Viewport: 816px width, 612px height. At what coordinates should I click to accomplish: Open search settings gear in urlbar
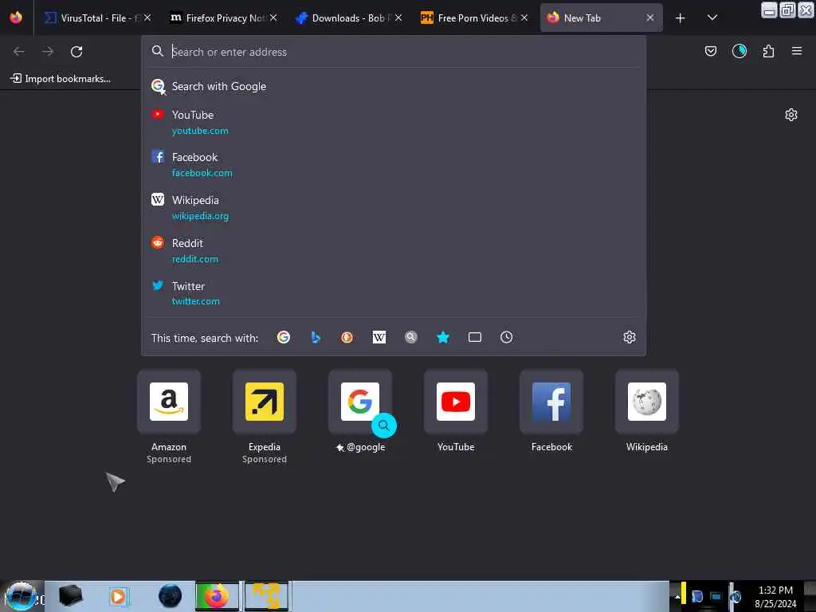(x=630, y=337)
